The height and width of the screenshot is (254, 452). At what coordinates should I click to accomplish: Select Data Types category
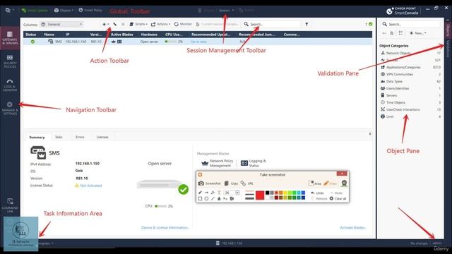pos(410,81)
